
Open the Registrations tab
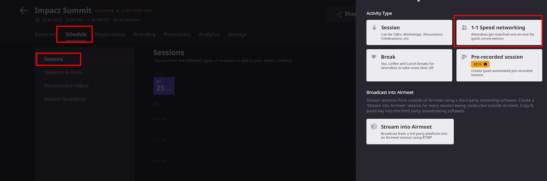click(110, 34)
